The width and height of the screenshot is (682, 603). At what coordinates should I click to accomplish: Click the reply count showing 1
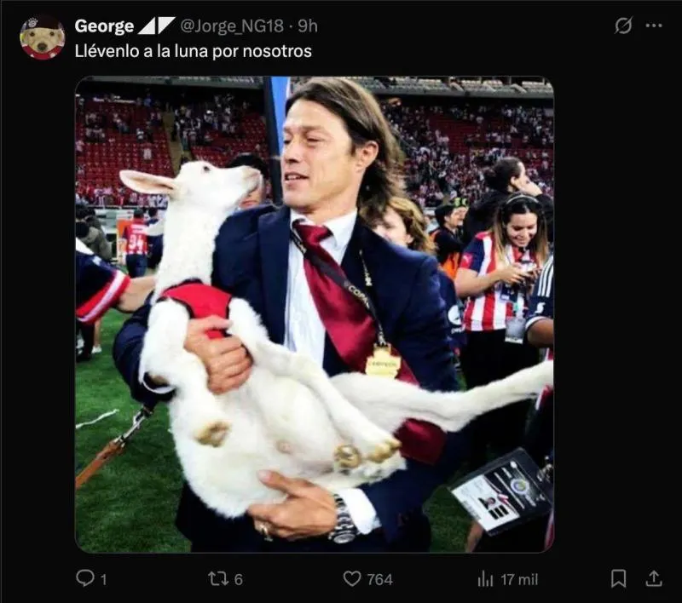(102, 577)
